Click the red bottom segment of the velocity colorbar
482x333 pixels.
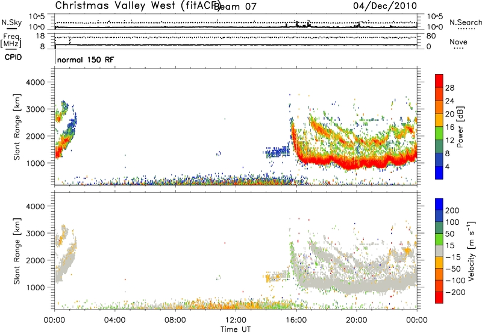[x=439, y=298]
